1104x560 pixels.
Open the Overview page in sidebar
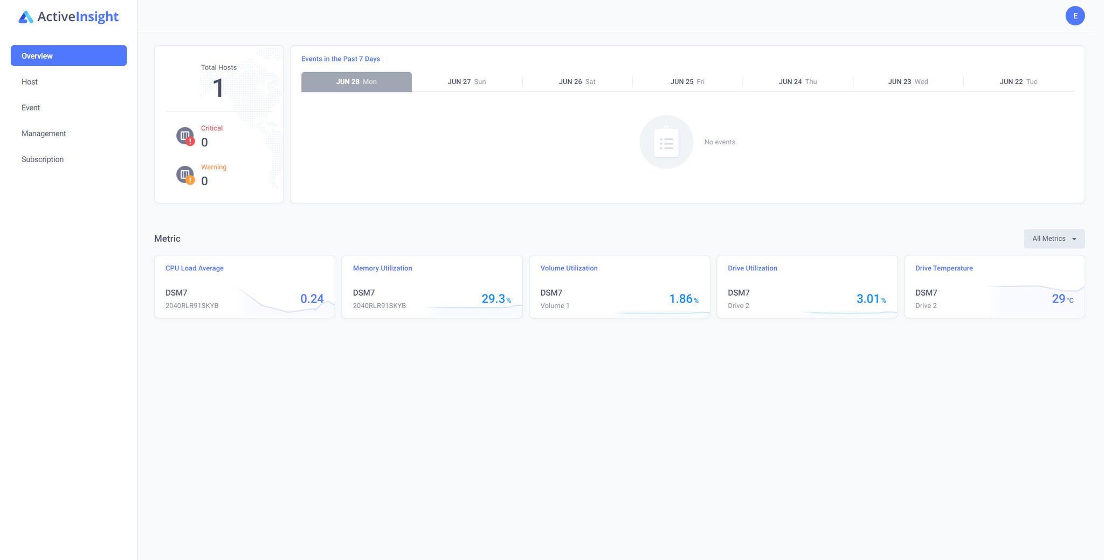(68, 55)
